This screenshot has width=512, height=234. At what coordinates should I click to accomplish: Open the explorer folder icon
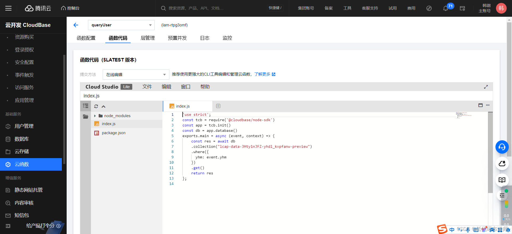tap(86, 117)
